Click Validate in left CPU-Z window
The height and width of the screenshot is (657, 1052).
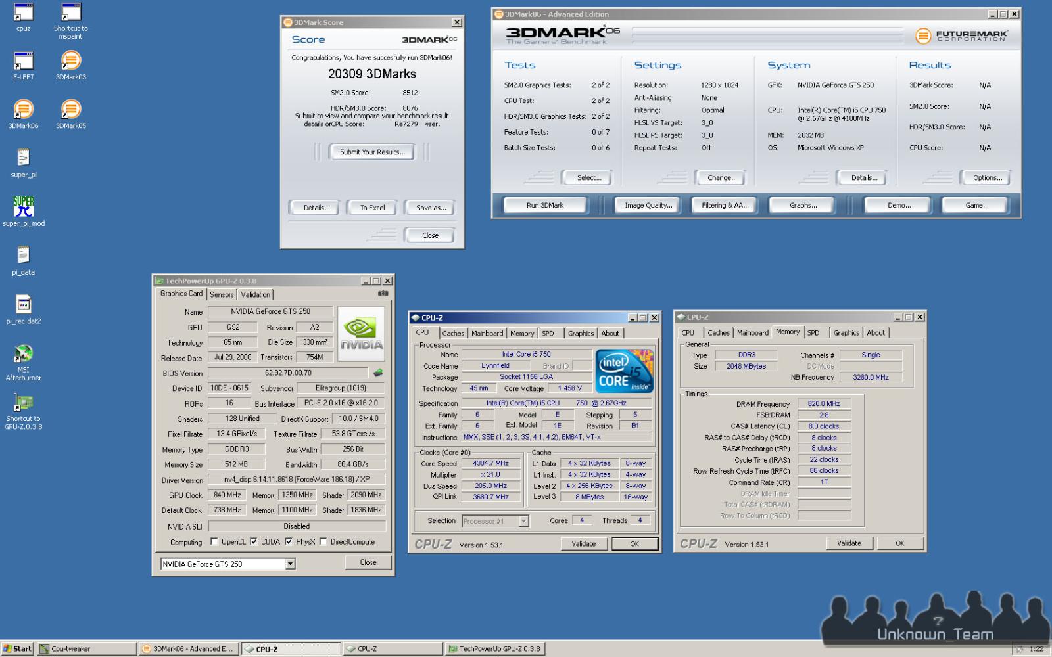click(583, 544)
